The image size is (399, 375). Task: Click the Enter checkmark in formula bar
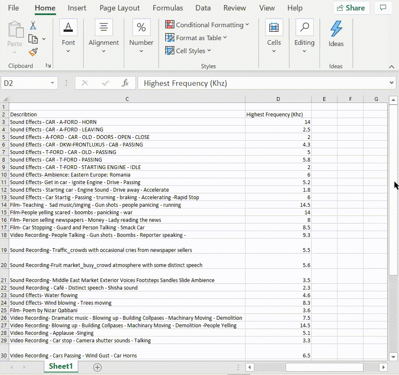[x=105, y=83]
